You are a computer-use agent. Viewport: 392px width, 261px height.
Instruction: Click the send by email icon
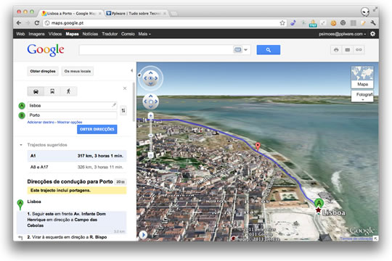348,50
